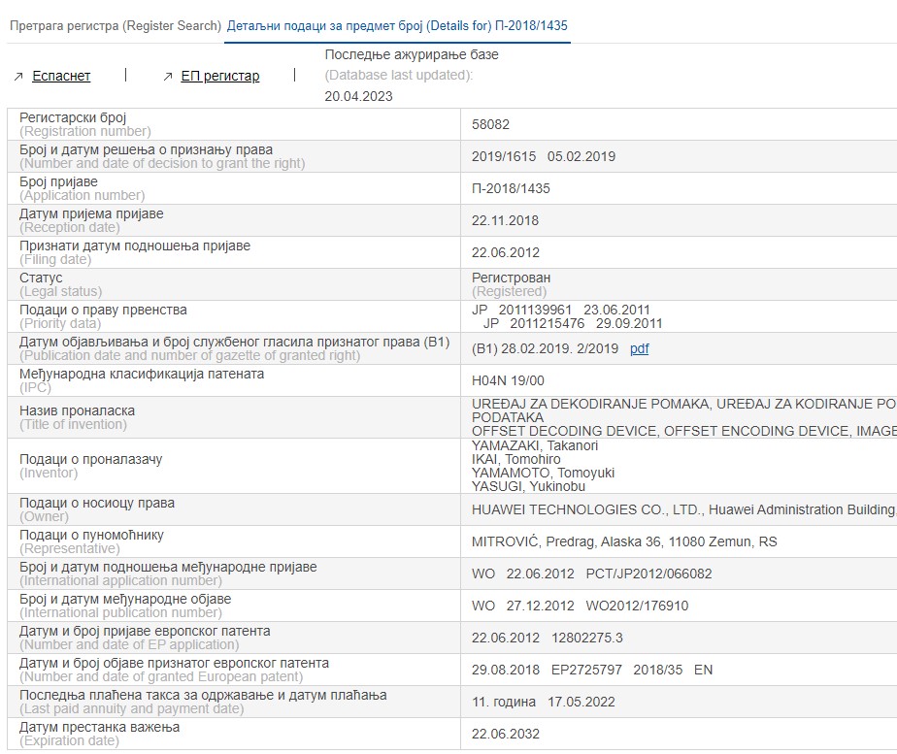Select registration number value 58082

tap(490, 124)
